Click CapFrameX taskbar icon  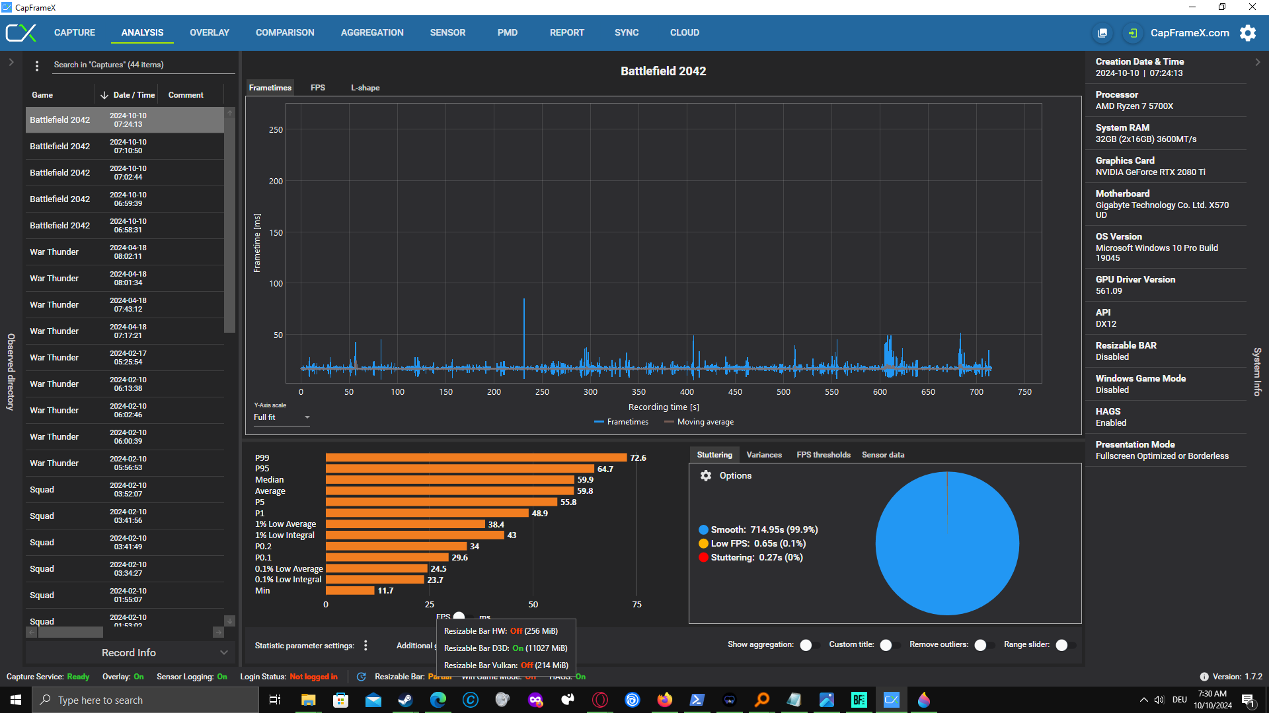(x=891, y=700)
